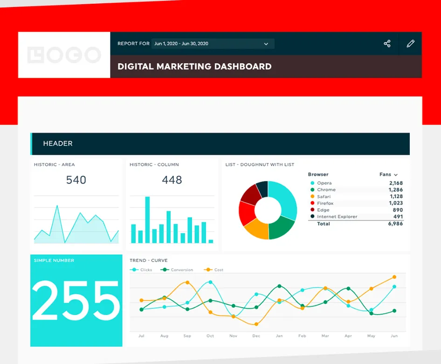Click the Opera cyan legend dot
The image size is (441, 364).
312,183
